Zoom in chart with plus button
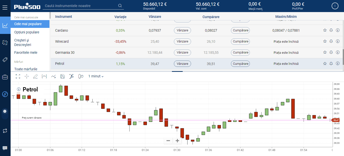This screenshot has height=156, width=344. click(x=177, y=141)
